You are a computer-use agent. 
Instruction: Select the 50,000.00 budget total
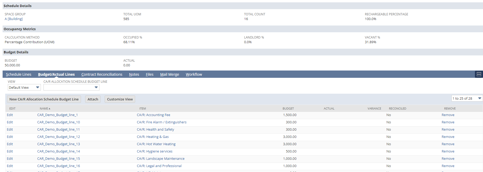click(12, 65)
